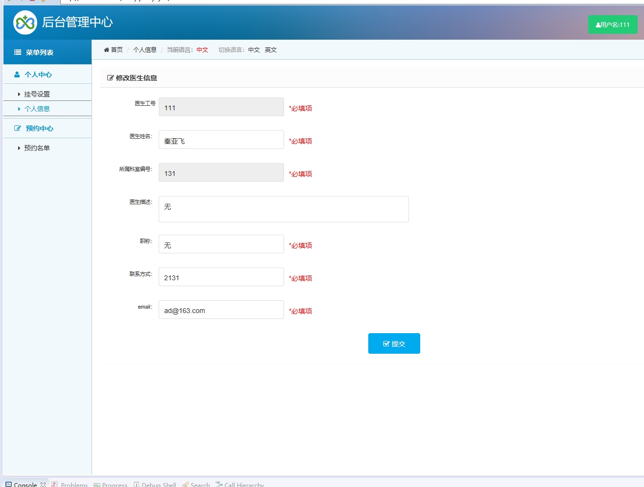The height and width of the screenshot is (487, 644).
Task: Open the Progress tab
Action: tap(111, 485)
